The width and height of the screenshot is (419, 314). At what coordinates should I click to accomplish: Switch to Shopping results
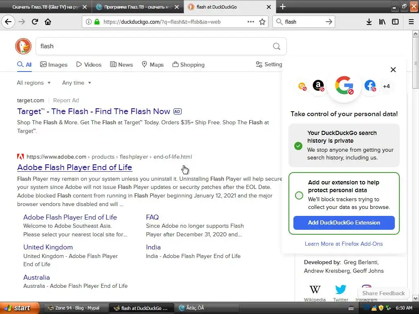pos(188,65)
